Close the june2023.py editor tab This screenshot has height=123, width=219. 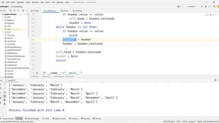point(57,11)
